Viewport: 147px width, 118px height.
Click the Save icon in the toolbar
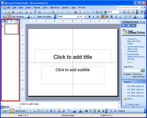coord(13,12)
